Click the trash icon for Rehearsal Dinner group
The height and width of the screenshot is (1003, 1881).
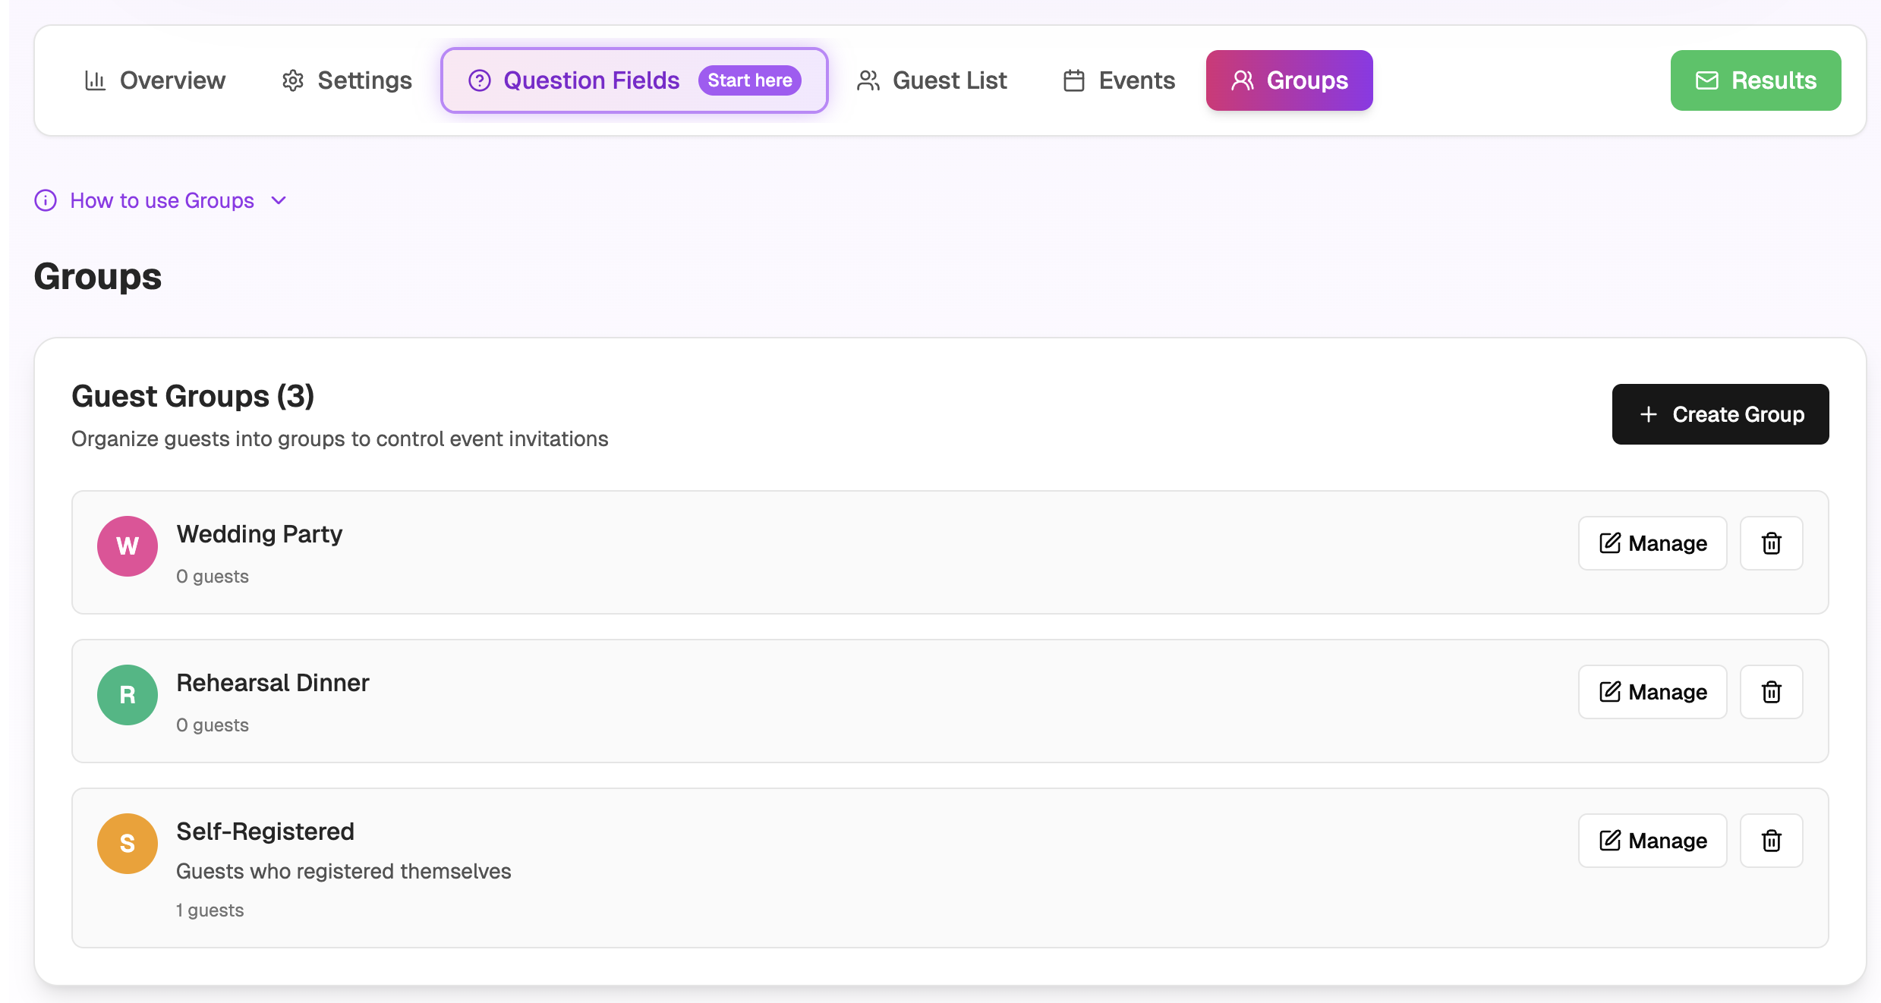(x=1771, y=691)
